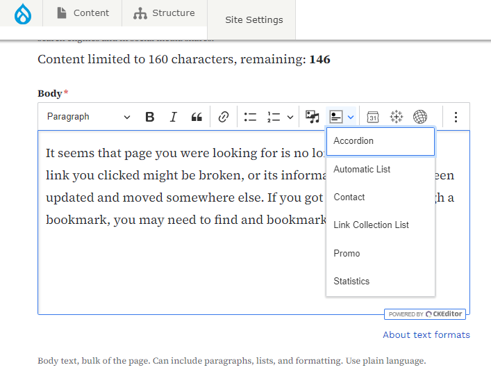Toggle bold formatting in editor toolbar
The image size is (491, 381).
click(149, 117)
